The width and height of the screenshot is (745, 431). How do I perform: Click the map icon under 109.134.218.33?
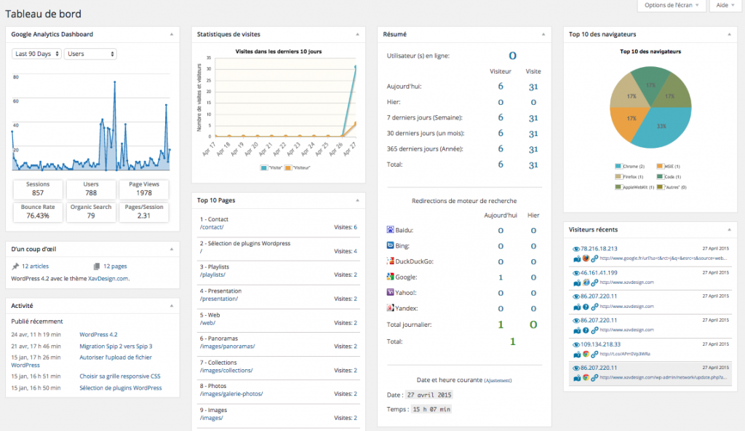[577, 354]
